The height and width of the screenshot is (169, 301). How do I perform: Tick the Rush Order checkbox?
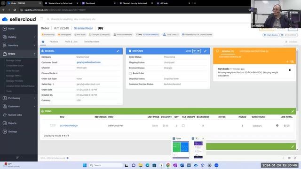point(130,73)
